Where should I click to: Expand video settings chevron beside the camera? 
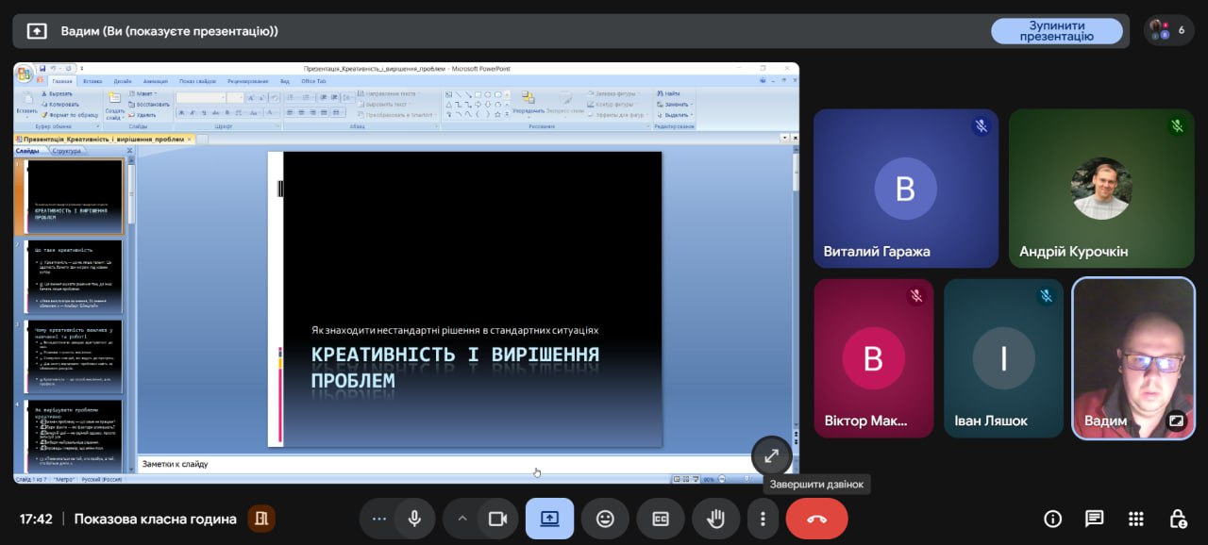click(x=462, y=519)
